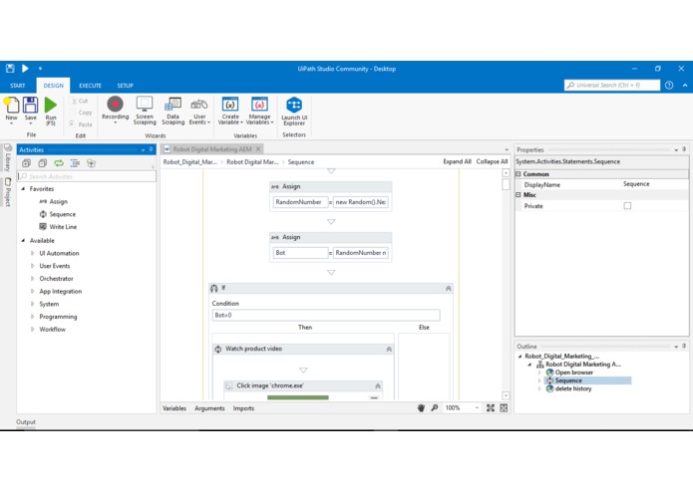
Task: Close the Robot Digital Marketing AEM tab
Action: click(x=258, y=149)
